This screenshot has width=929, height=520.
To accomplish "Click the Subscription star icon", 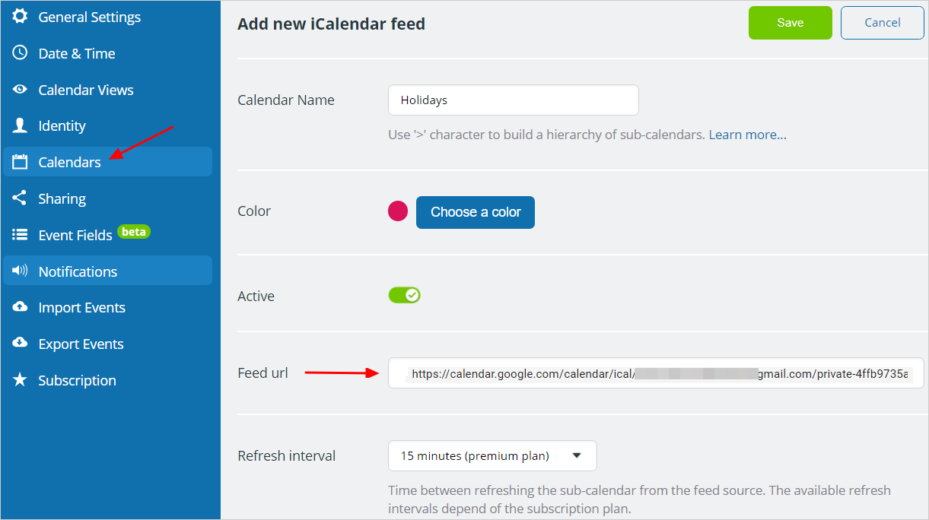I will [x=20, y=379].
